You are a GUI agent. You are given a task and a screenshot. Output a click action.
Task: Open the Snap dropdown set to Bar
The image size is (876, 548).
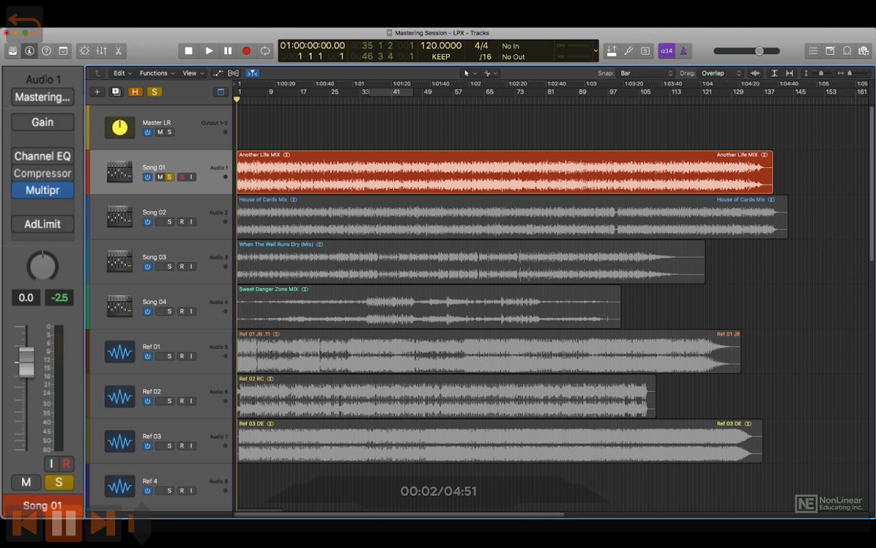646,73
